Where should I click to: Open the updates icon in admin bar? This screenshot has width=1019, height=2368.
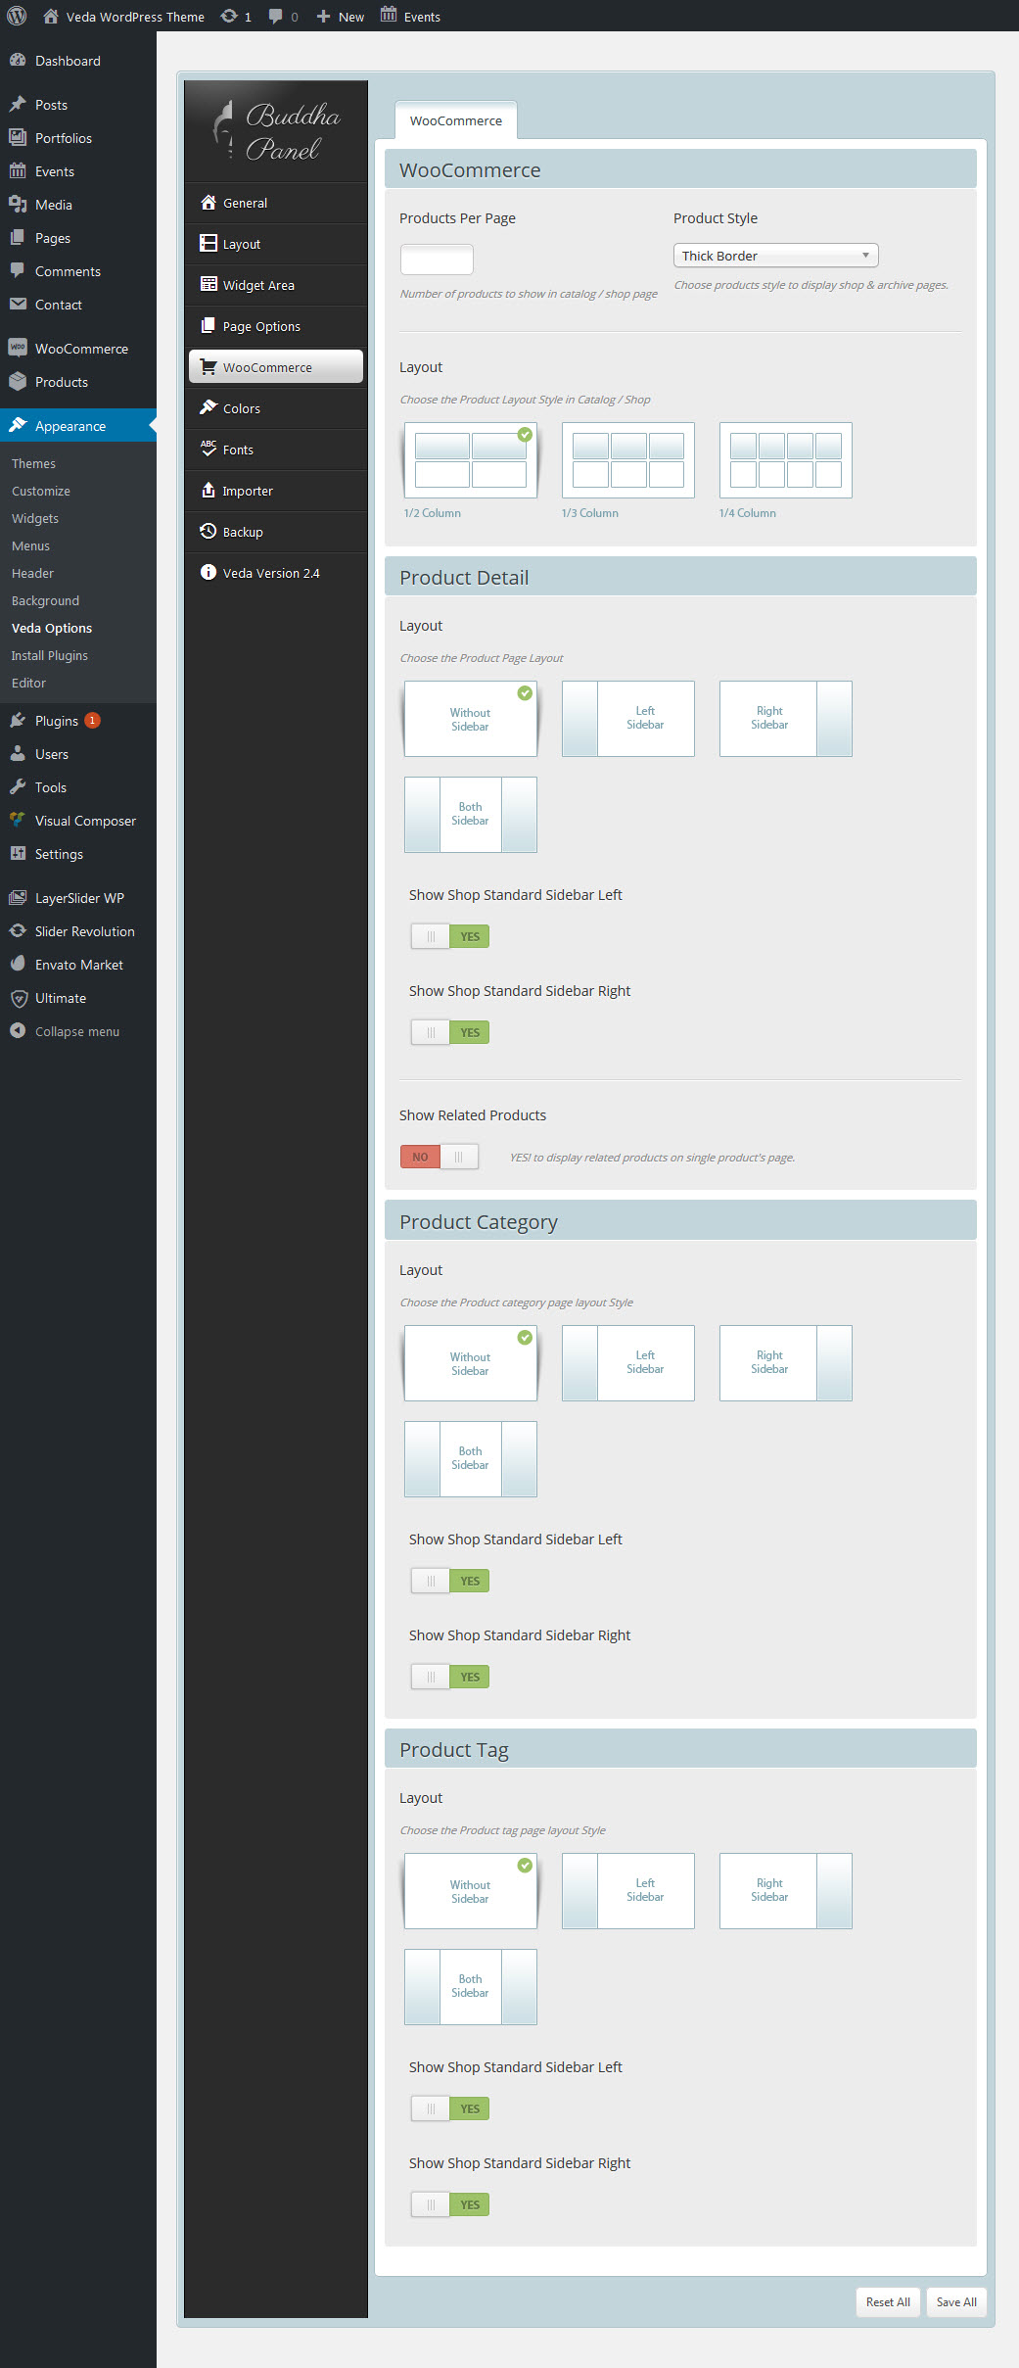[x=229, y=16]
